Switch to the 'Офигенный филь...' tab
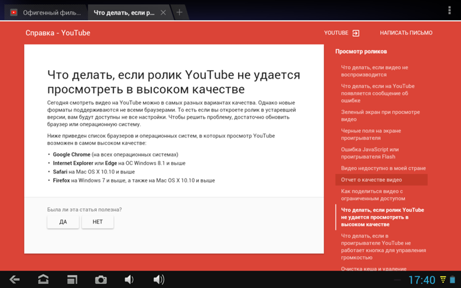 (46, 12)
